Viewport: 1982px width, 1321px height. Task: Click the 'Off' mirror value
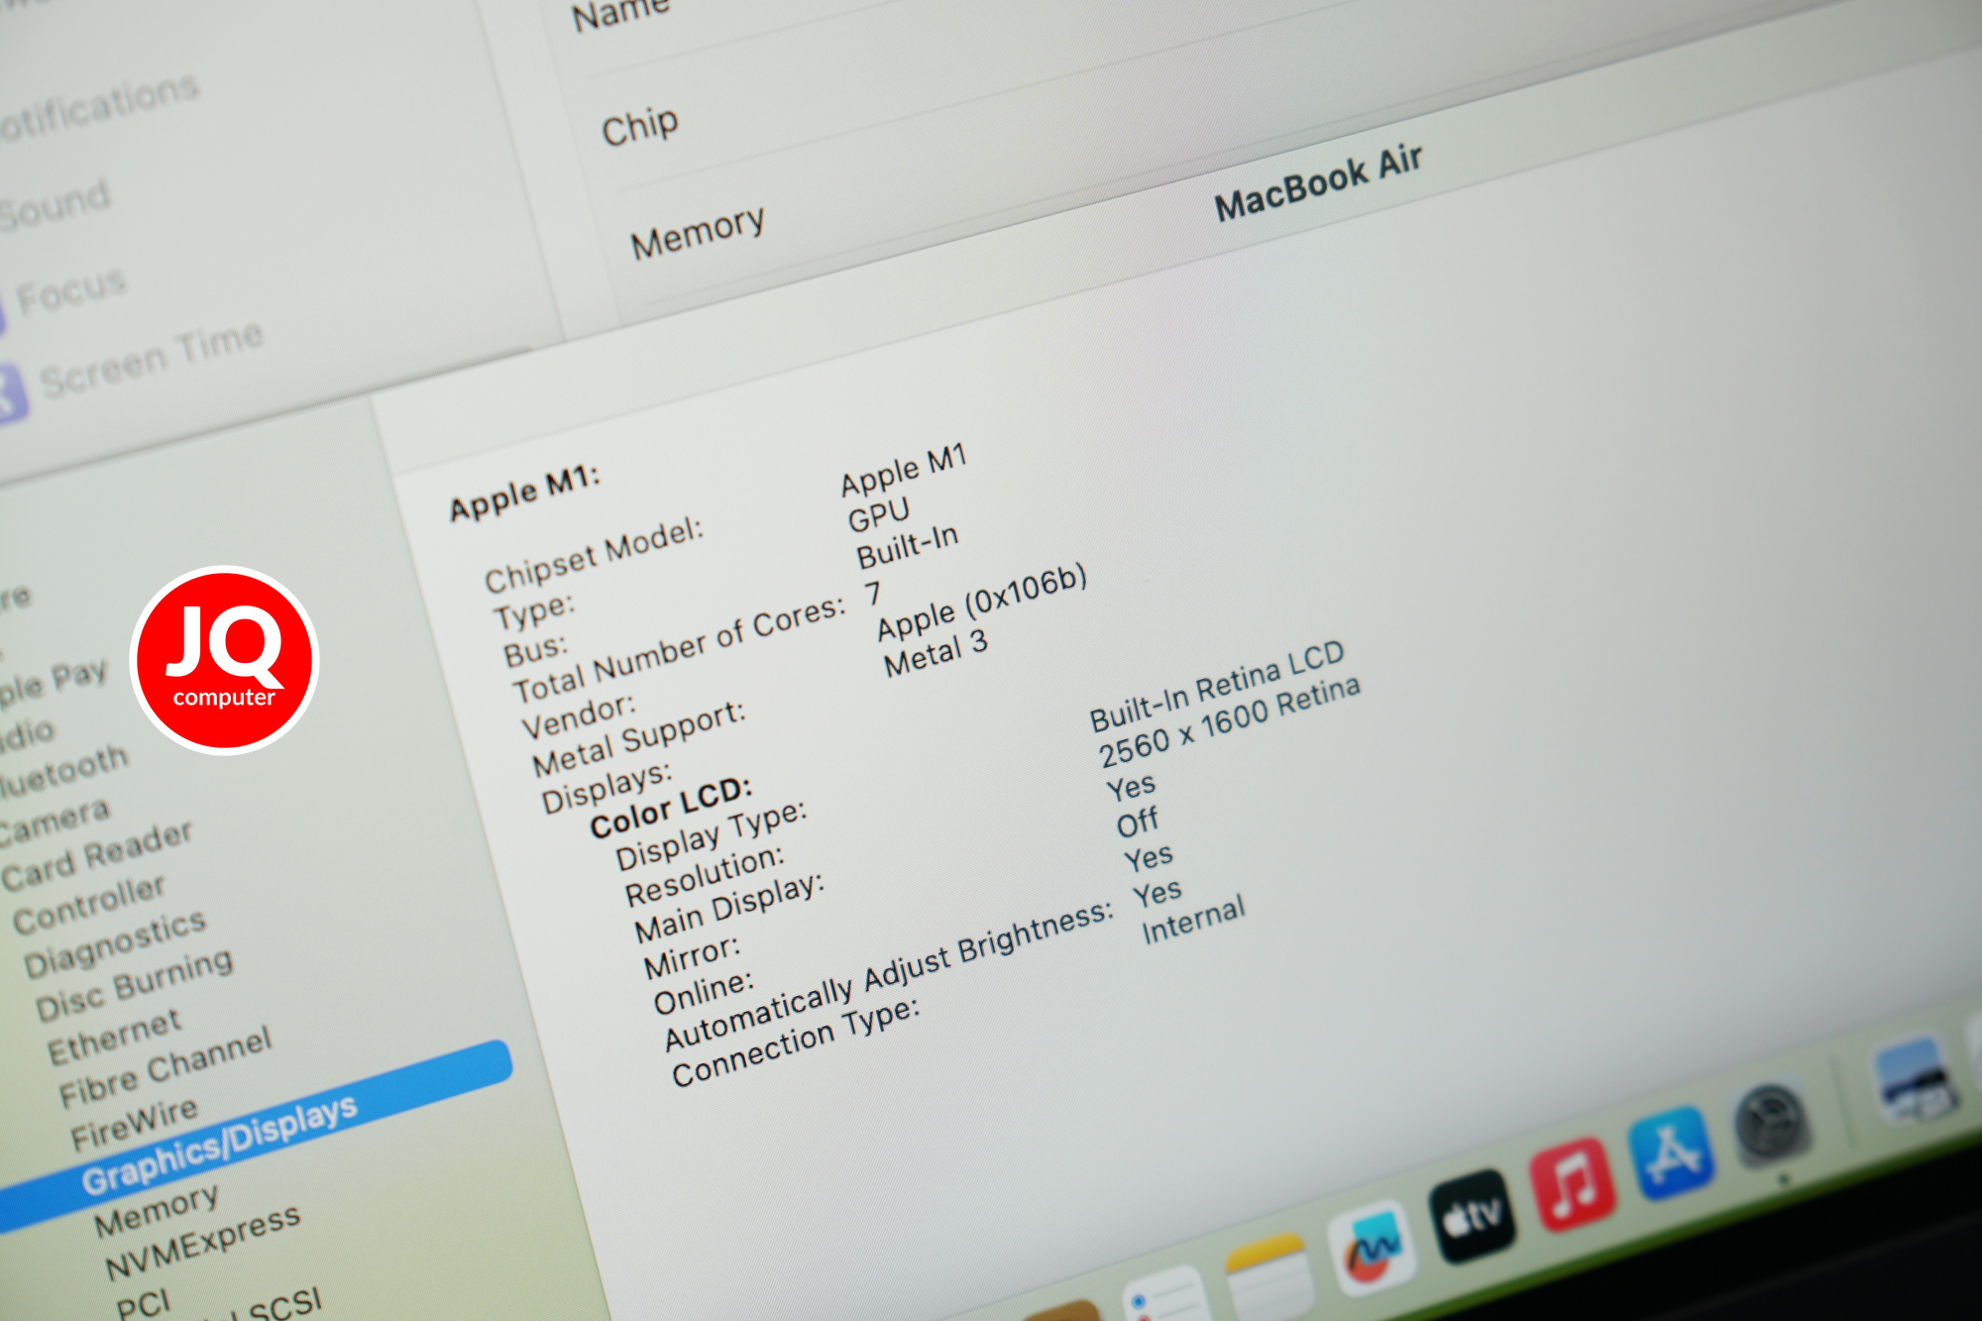1137,825
